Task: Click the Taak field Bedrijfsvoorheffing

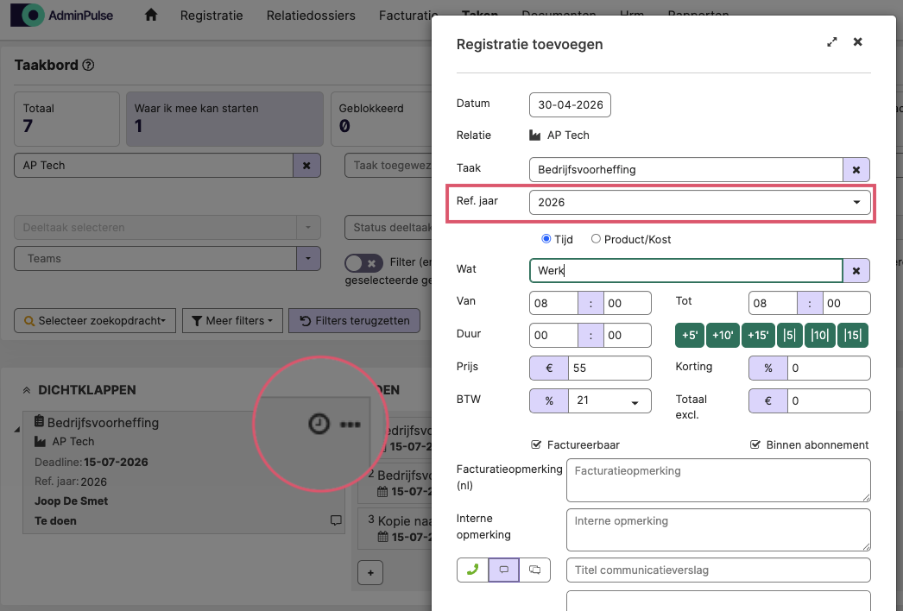Action: point(686,170)
